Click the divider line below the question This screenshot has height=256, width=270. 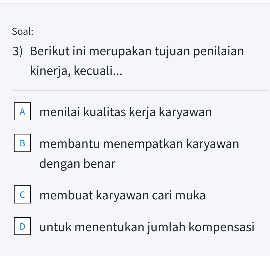pyautogui.click(x=140, y=91)
